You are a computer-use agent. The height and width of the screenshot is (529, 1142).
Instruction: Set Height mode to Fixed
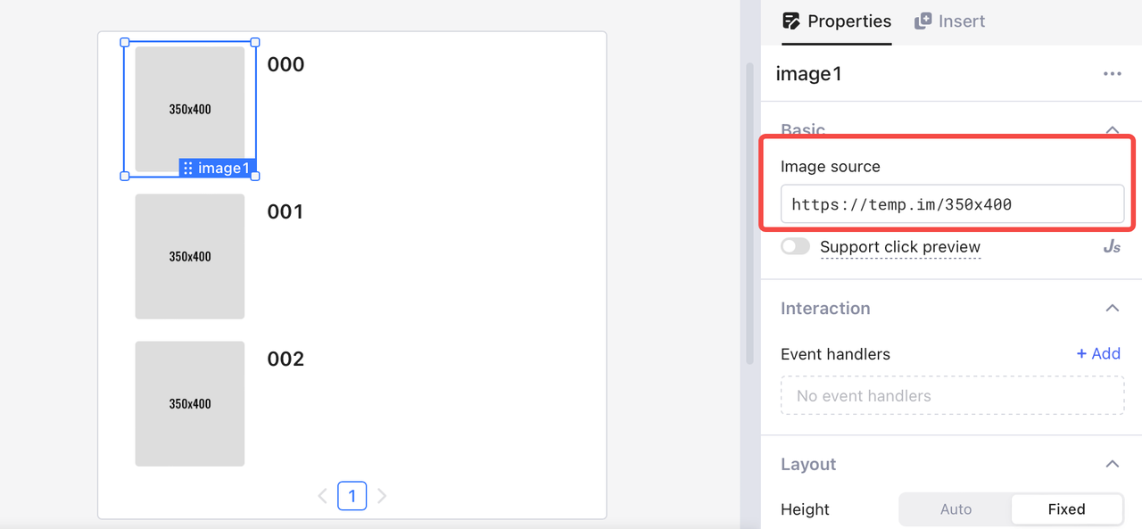1066,509
